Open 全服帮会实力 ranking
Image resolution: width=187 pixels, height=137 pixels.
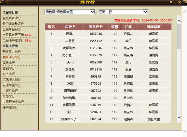(12, 29)
